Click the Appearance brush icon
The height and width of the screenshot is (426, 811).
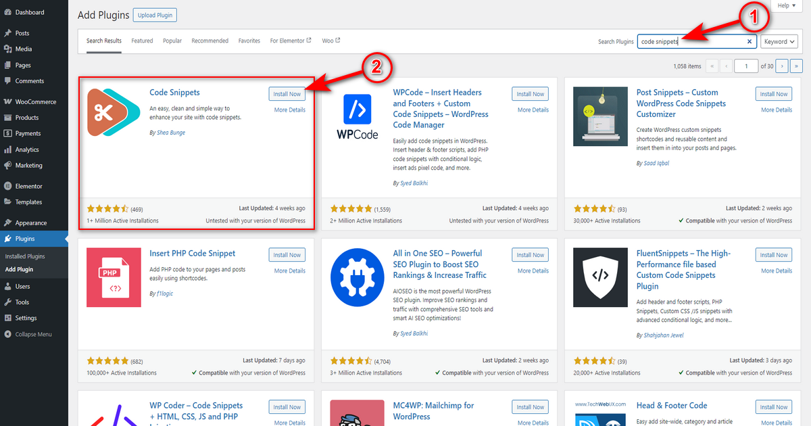click(x=7, y=223)
